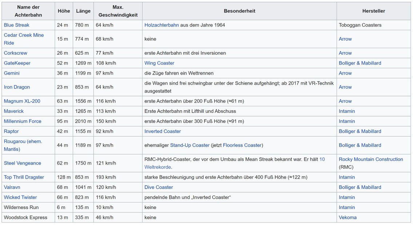Select the 'Woodstock Express' name cell
The width and height of the screenshot is (413, 225).
click(x=28, y=217)
